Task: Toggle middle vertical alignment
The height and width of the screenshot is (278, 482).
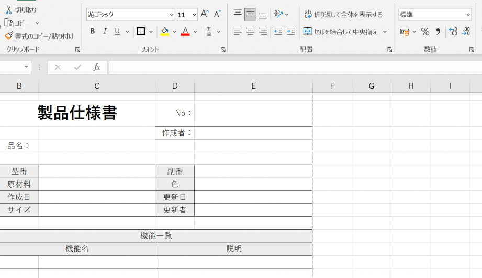Action: pyautogui.click(x=250, y=14)
